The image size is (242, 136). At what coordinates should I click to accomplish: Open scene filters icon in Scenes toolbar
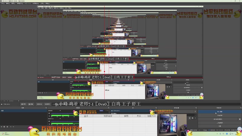pos(7,127)
